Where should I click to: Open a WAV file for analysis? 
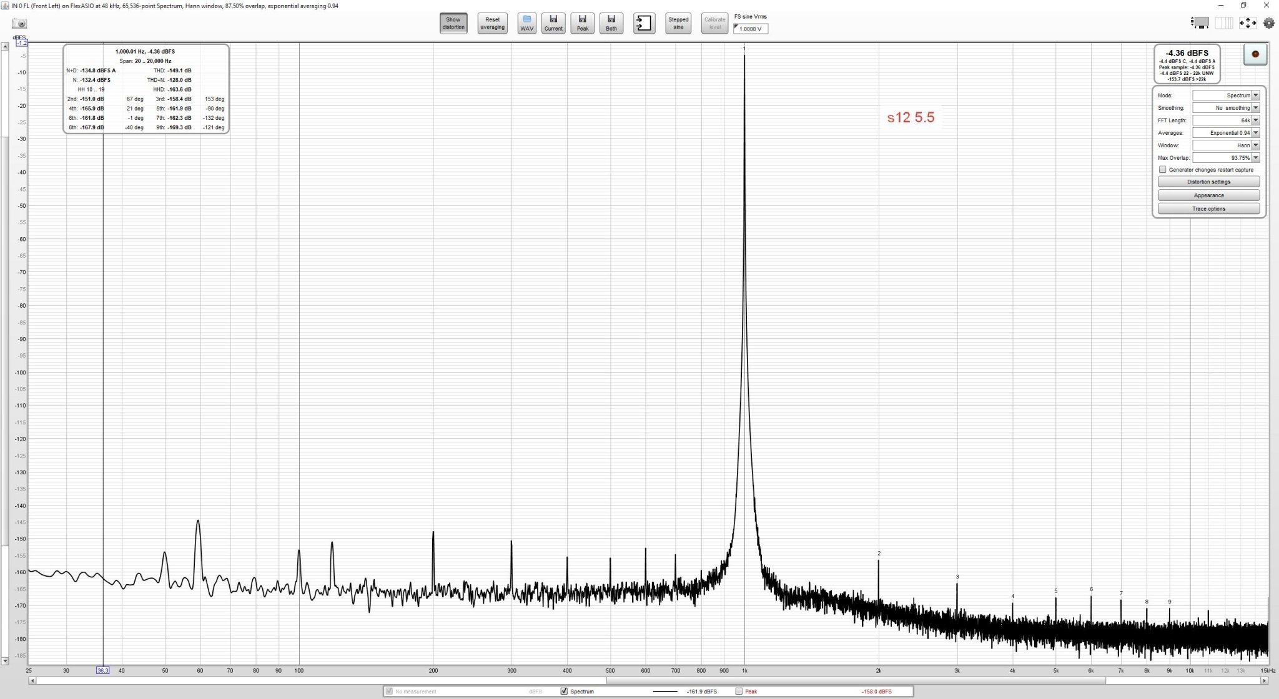[526, 24]
